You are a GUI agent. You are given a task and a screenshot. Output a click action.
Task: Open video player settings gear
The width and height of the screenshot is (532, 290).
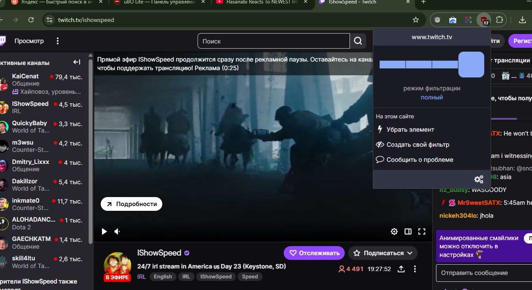(394, 231)
